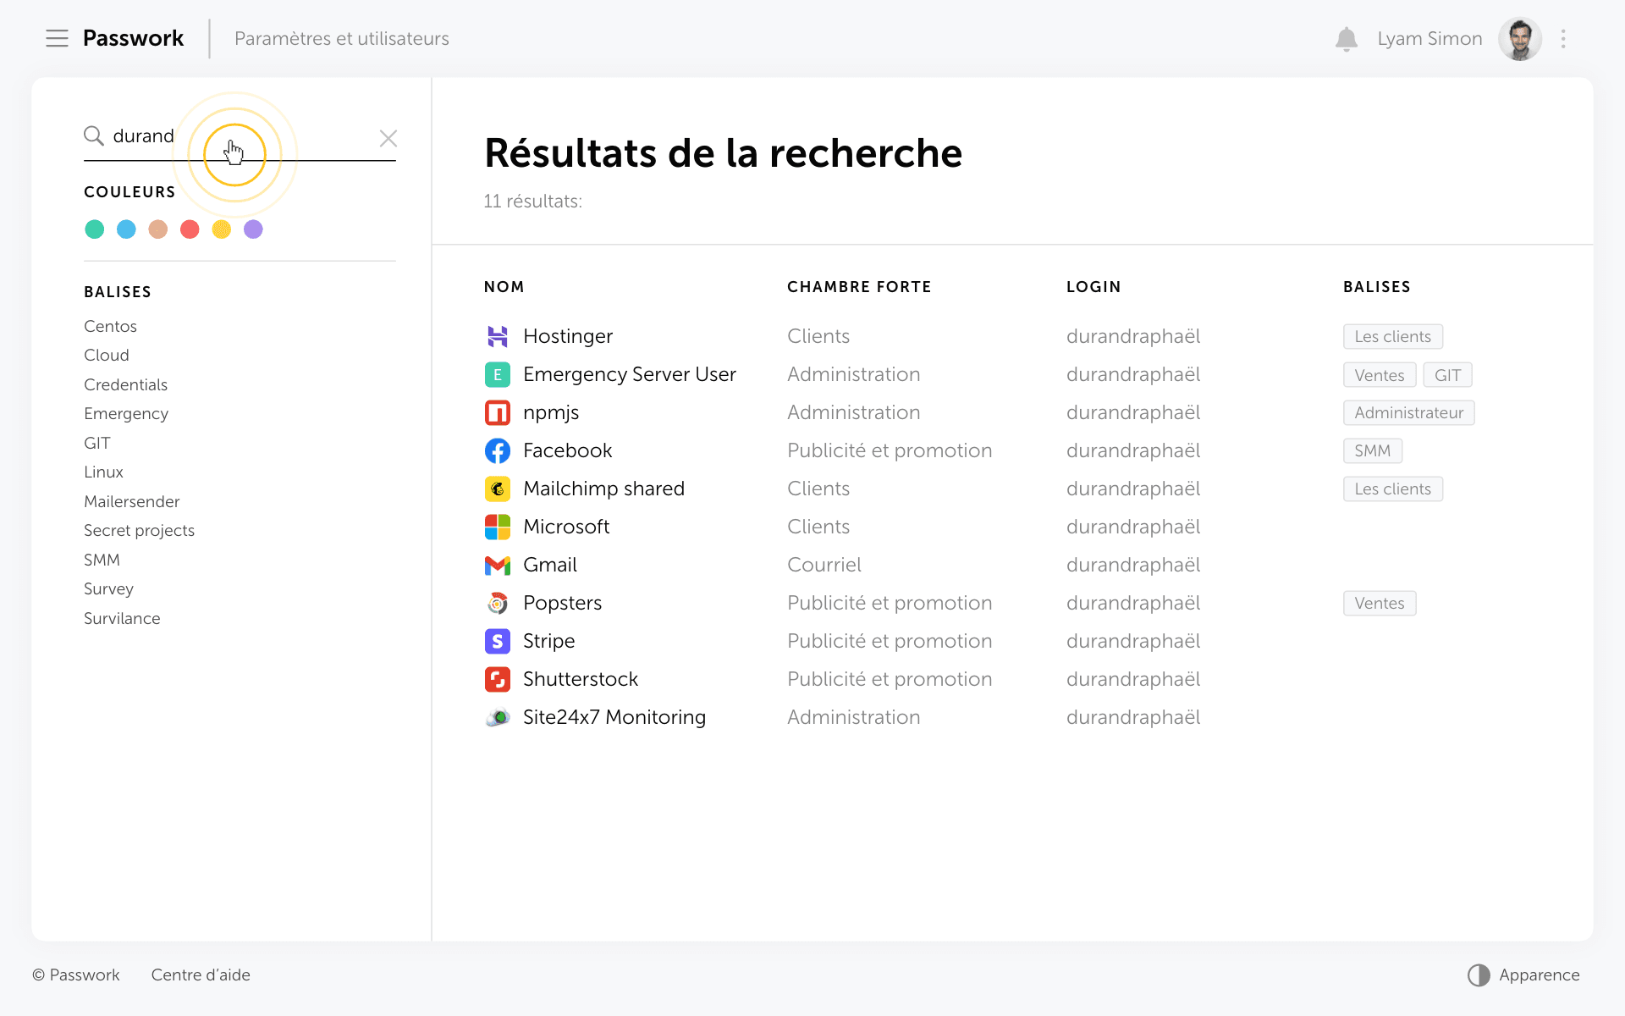The width and height of the screenshot is (1625, 1016).
Task: Filter by the purple color dot
Action: click(x=253, y=229)
